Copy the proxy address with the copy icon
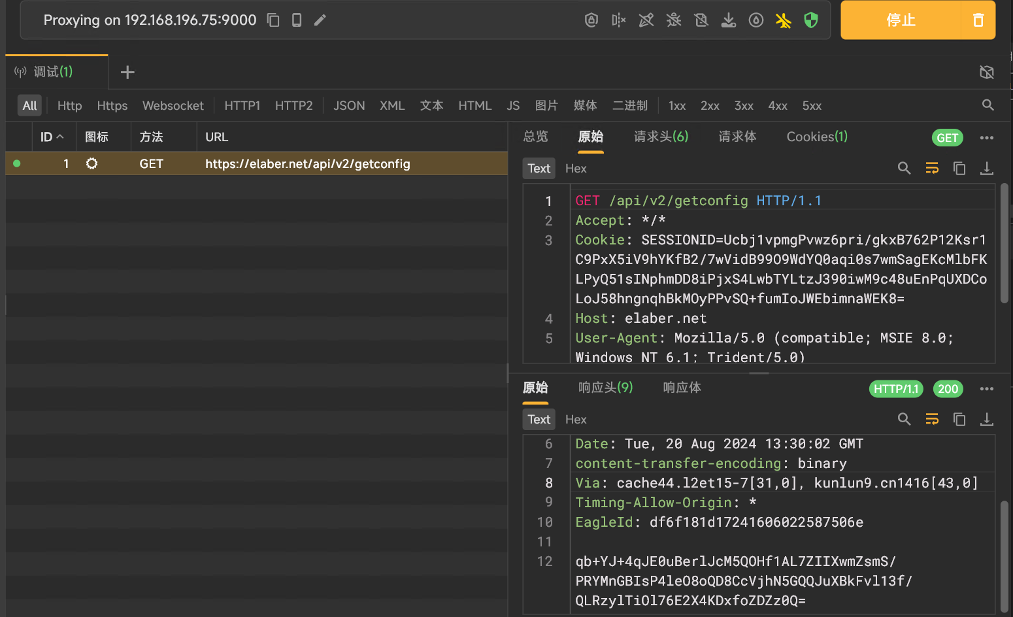 click(x=273, y=20)
